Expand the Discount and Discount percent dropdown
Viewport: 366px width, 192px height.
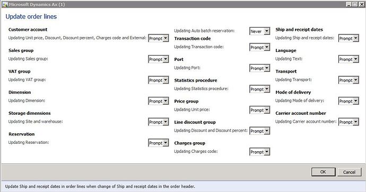click(259, 131)
